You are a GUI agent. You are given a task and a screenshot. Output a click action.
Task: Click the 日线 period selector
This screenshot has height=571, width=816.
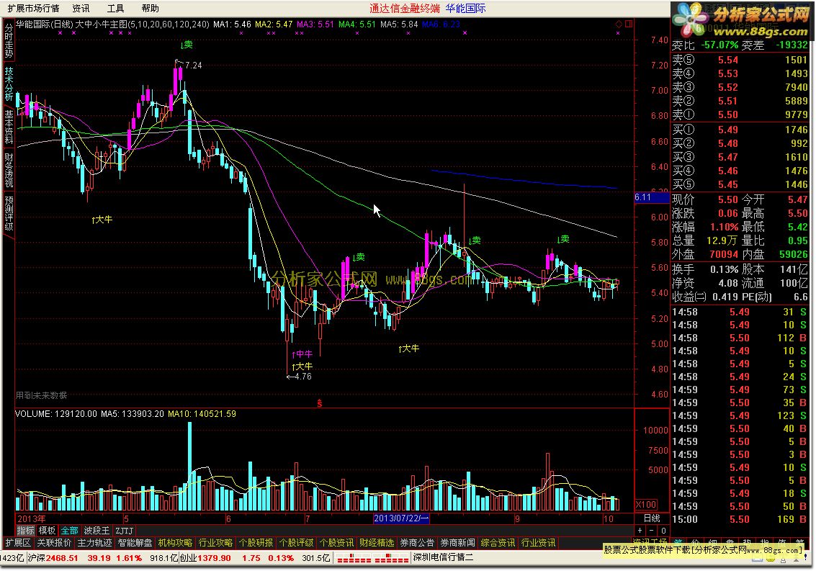[652, 518]
